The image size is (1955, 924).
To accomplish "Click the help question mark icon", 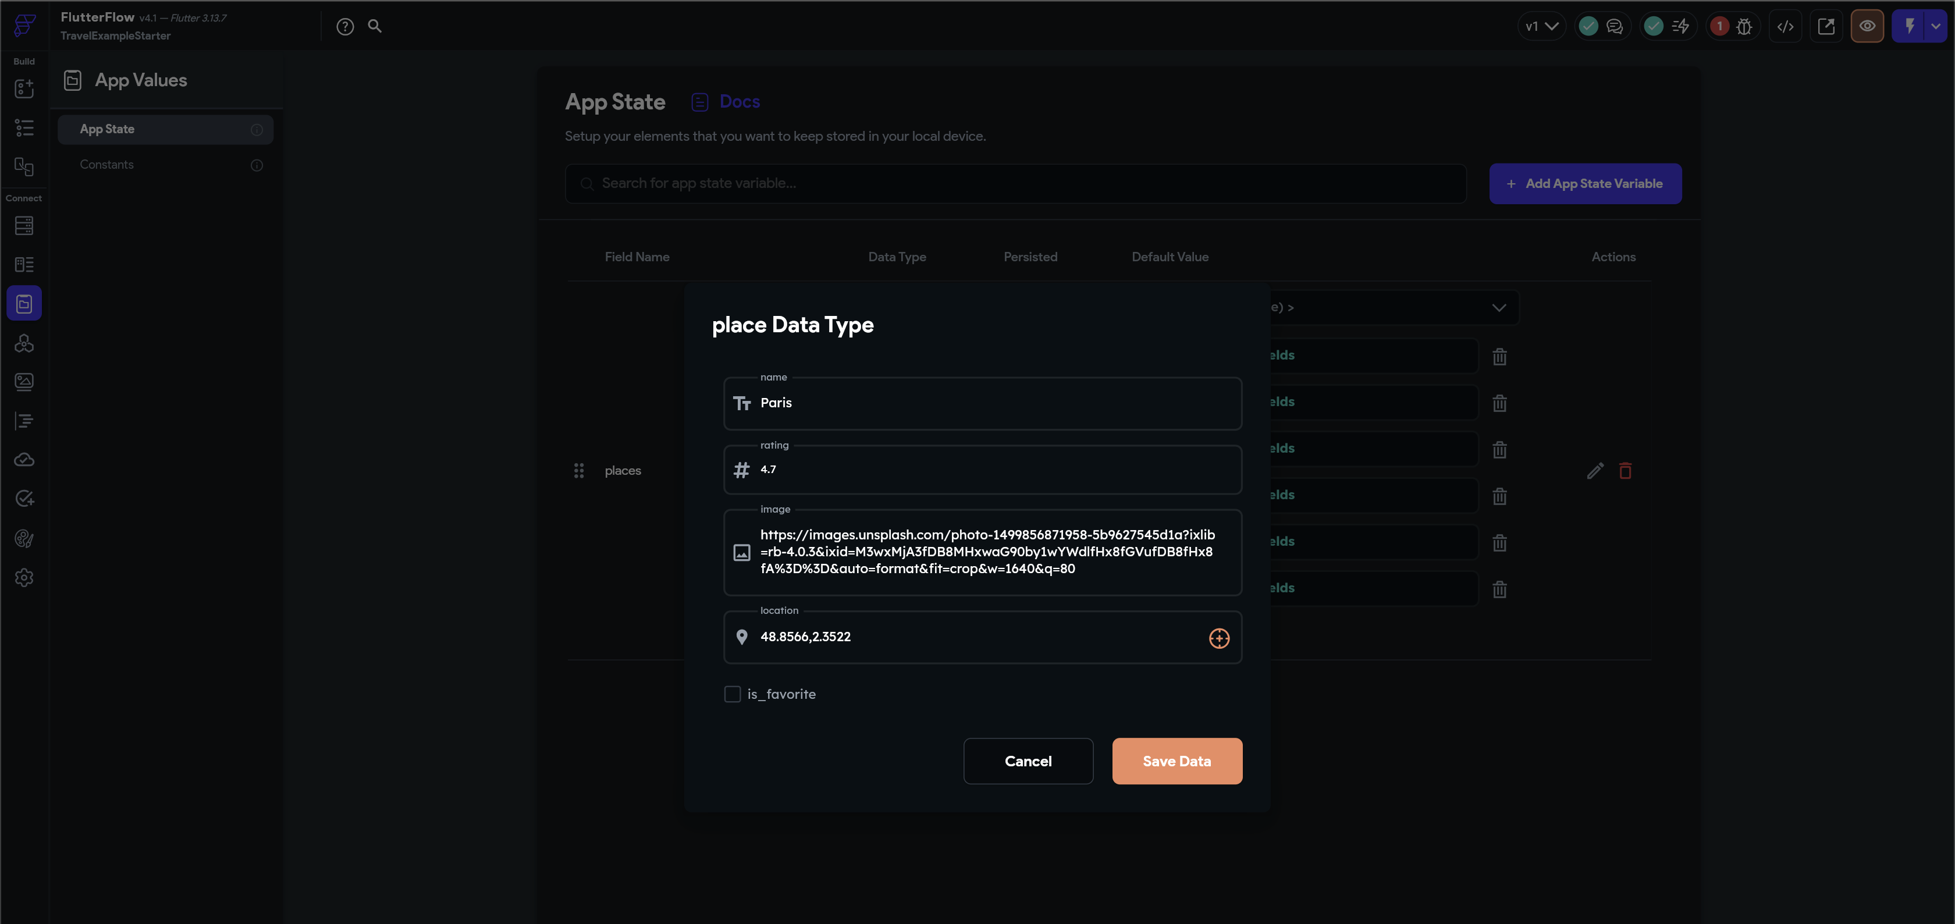I will click(x=344, y=27).
